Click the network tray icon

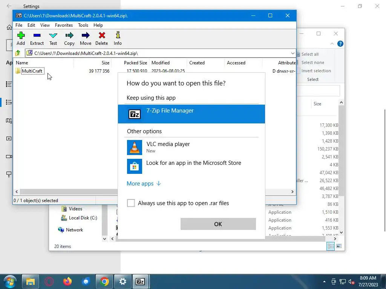point(342,281)
